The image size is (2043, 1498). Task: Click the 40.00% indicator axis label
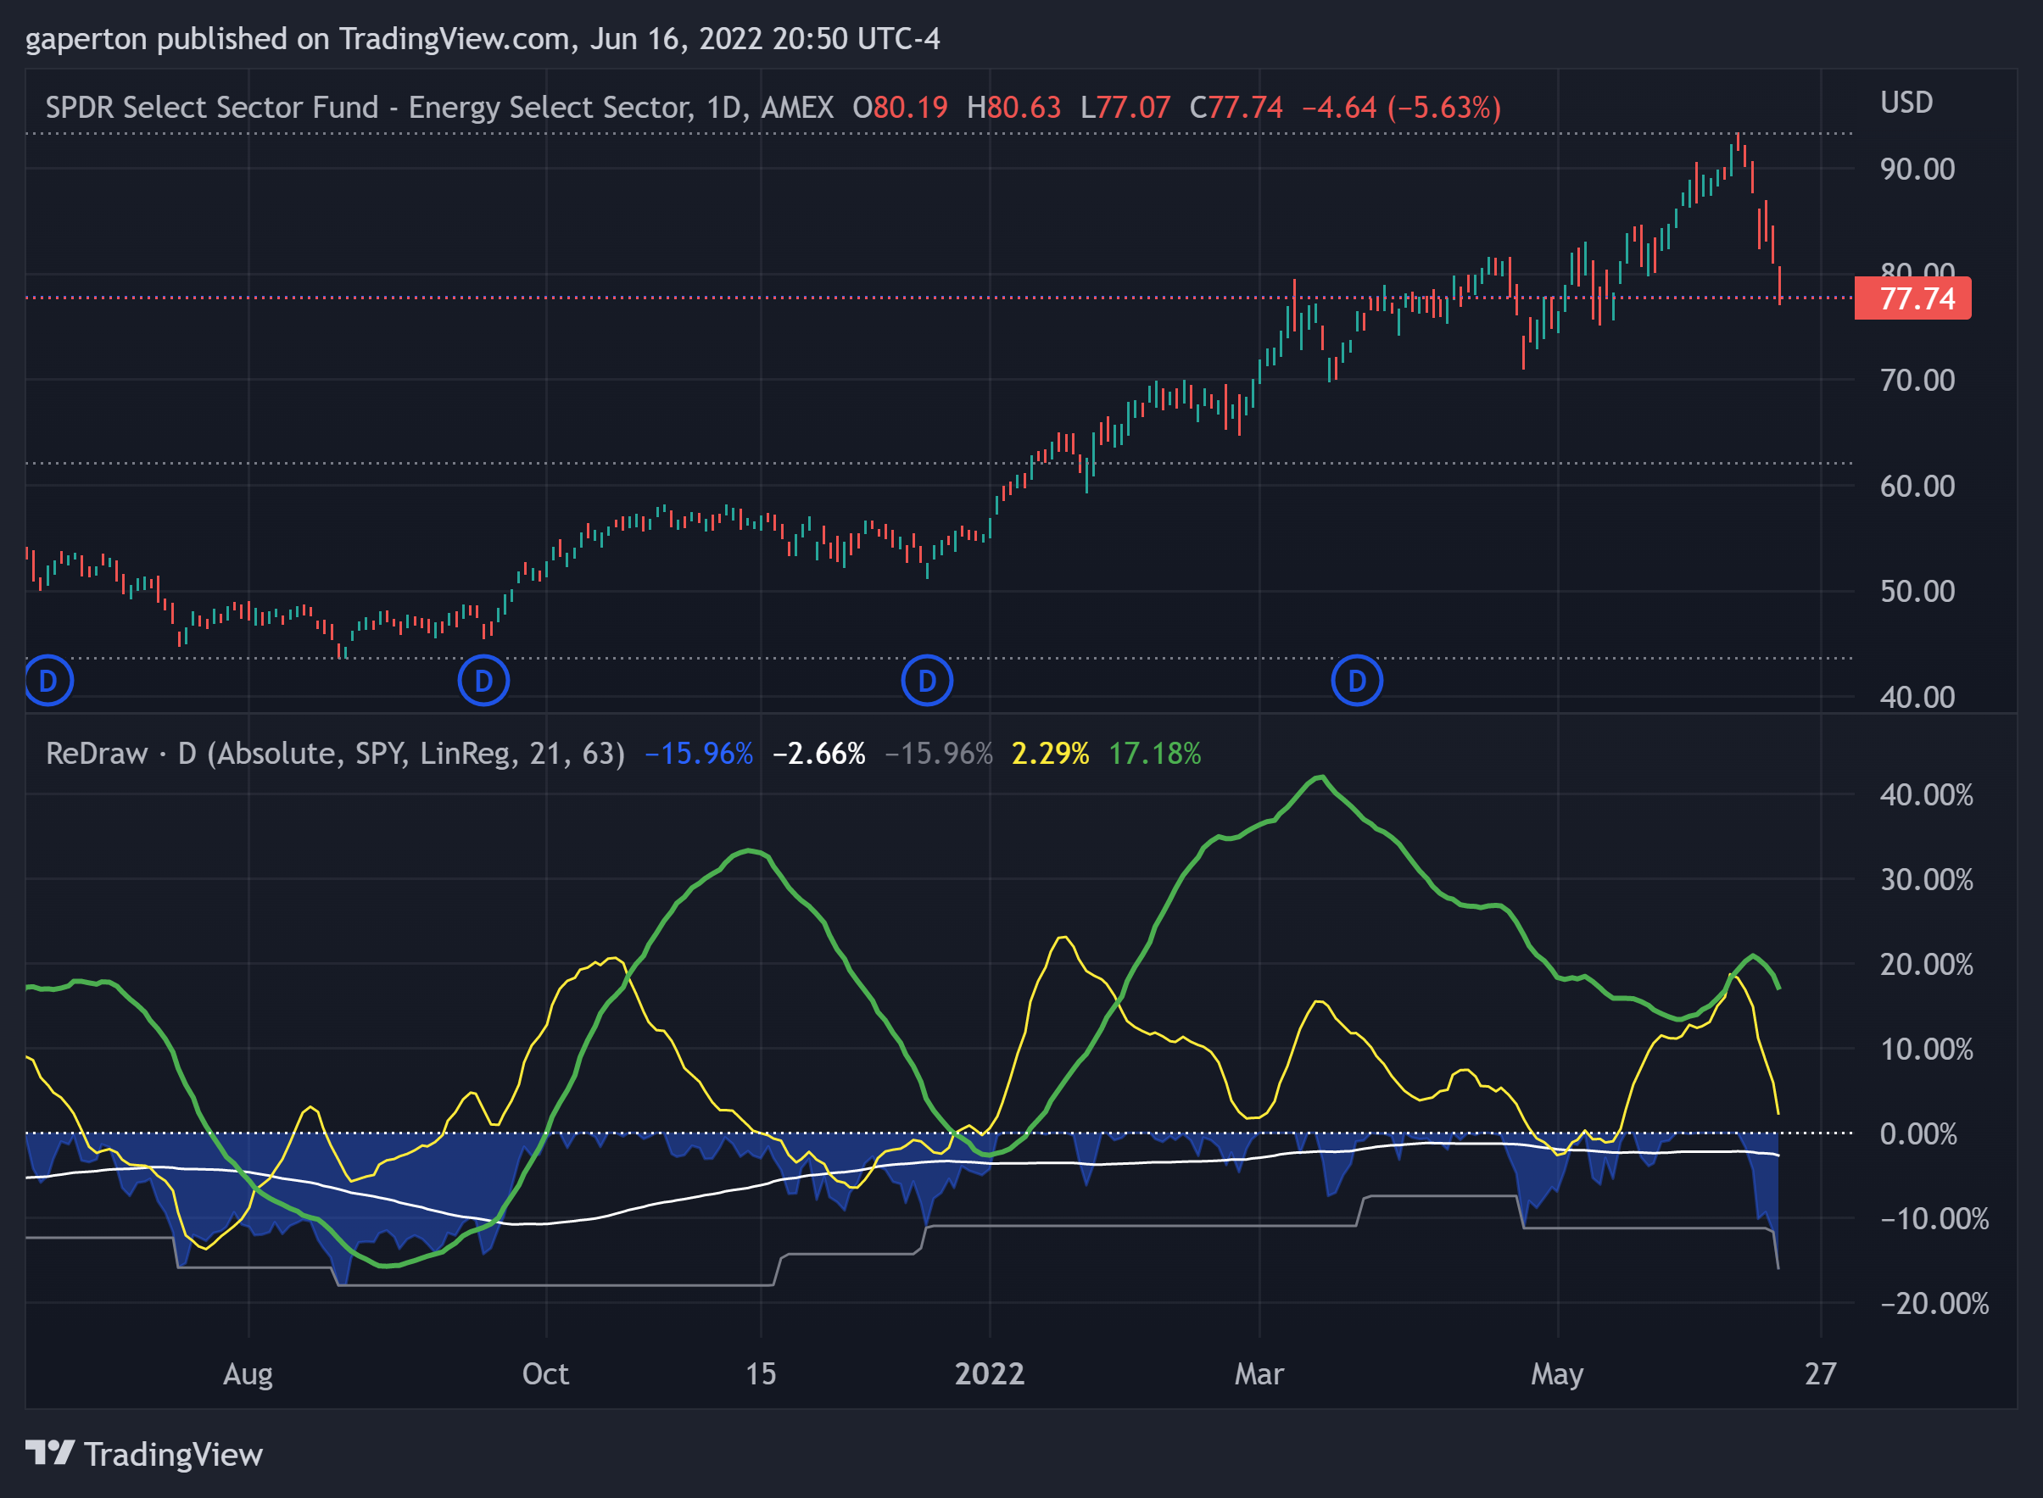coord(1926,795)
